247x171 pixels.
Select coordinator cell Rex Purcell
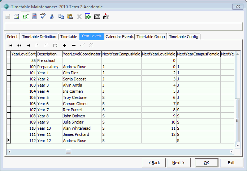point(82,110)
